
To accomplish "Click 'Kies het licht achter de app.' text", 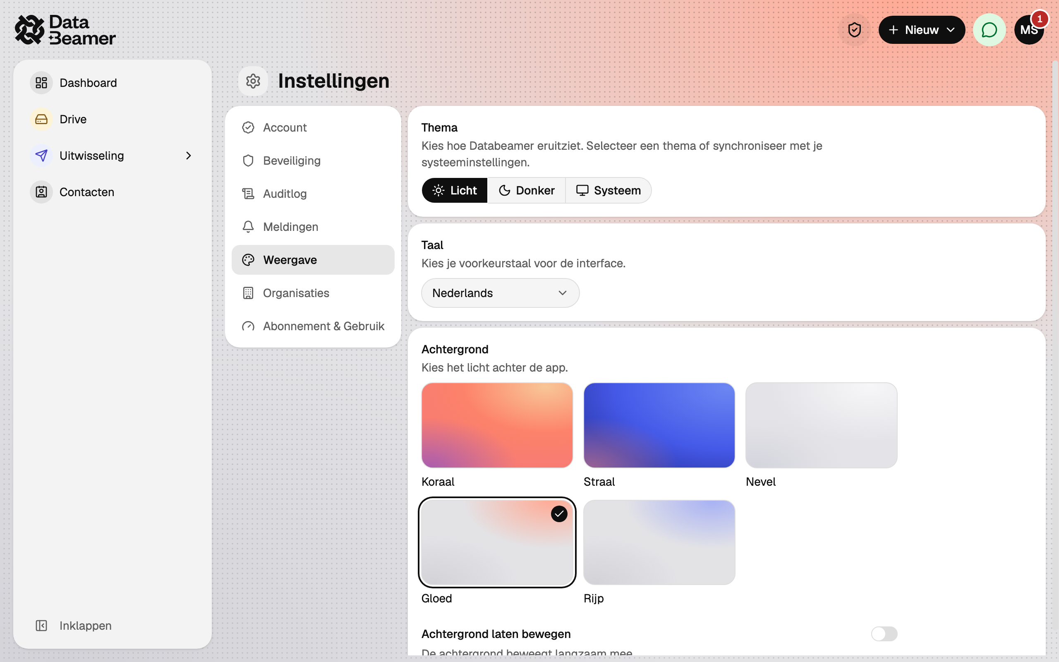I will pos(494,367).
